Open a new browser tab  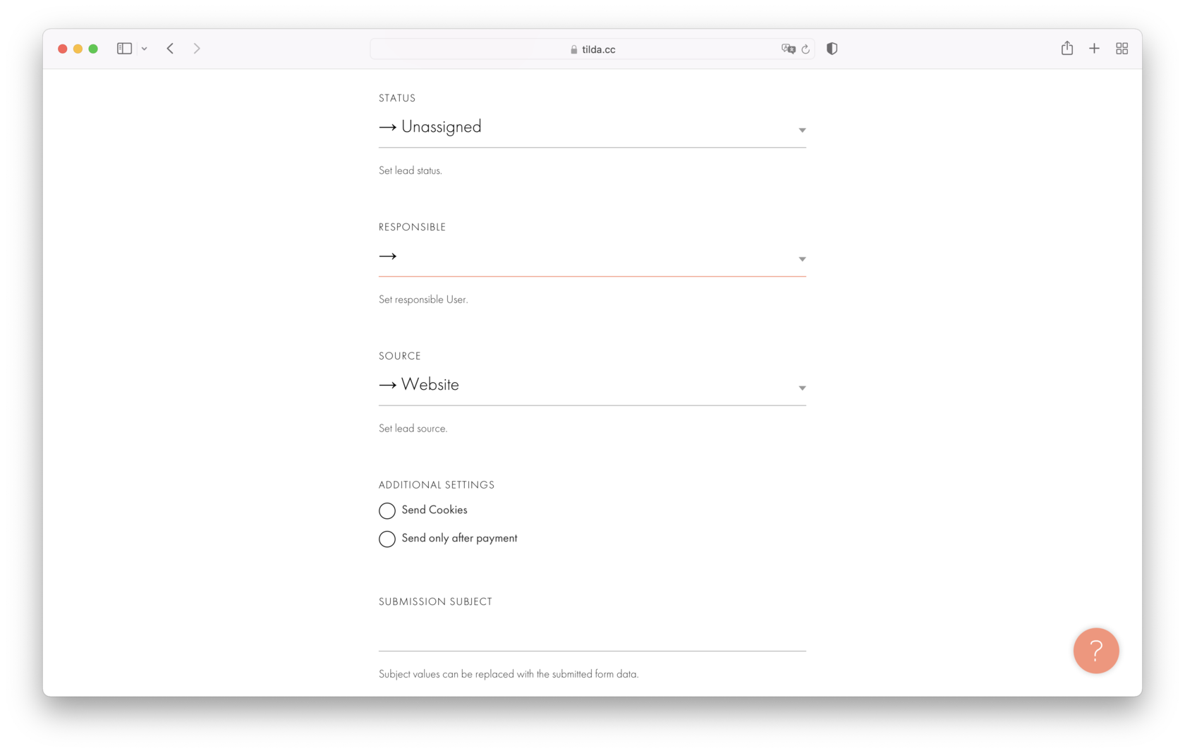[x=1094, y=48]
